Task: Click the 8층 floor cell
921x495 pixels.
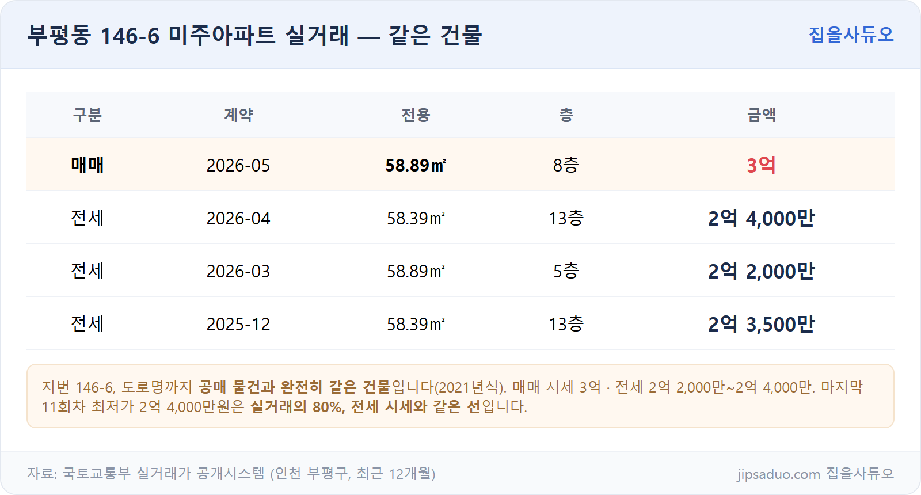Action: click(566, 165)
